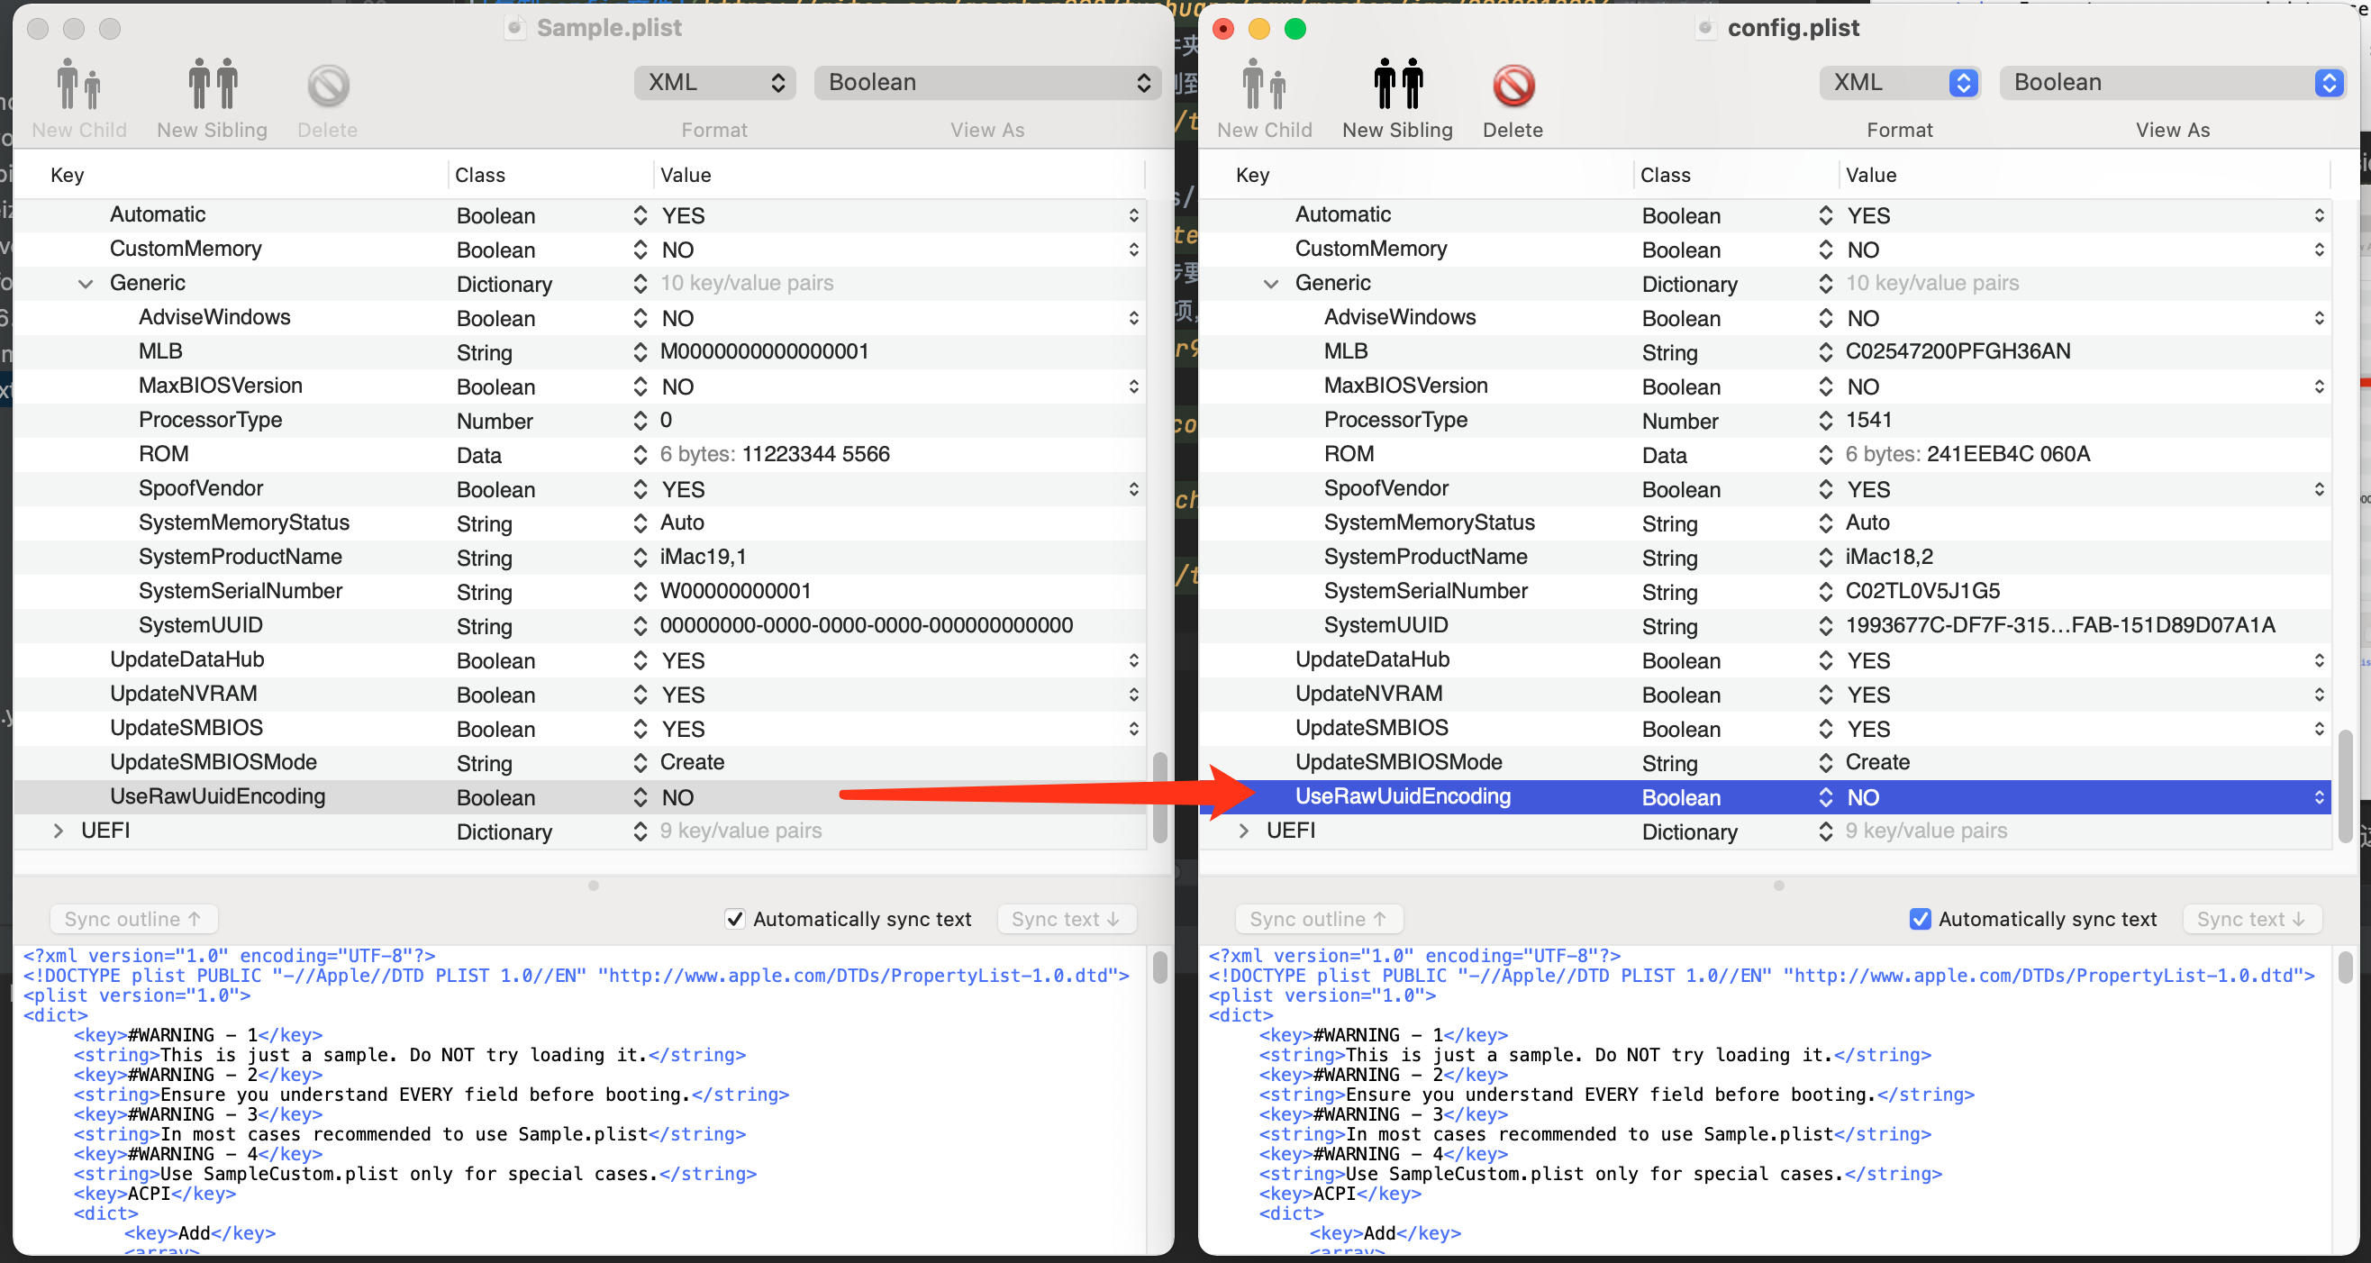Open class stepper for SystemUUID in Sample.plist
This screenshot has width=2371, height=1263.
point(640,626)
